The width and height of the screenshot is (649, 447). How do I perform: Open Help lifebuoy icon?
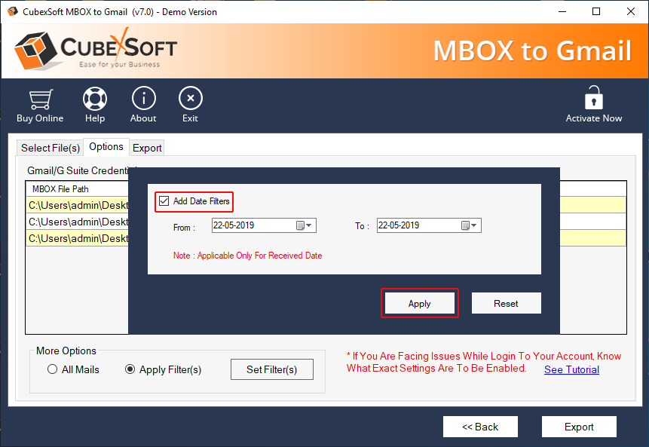pos(95,99)
